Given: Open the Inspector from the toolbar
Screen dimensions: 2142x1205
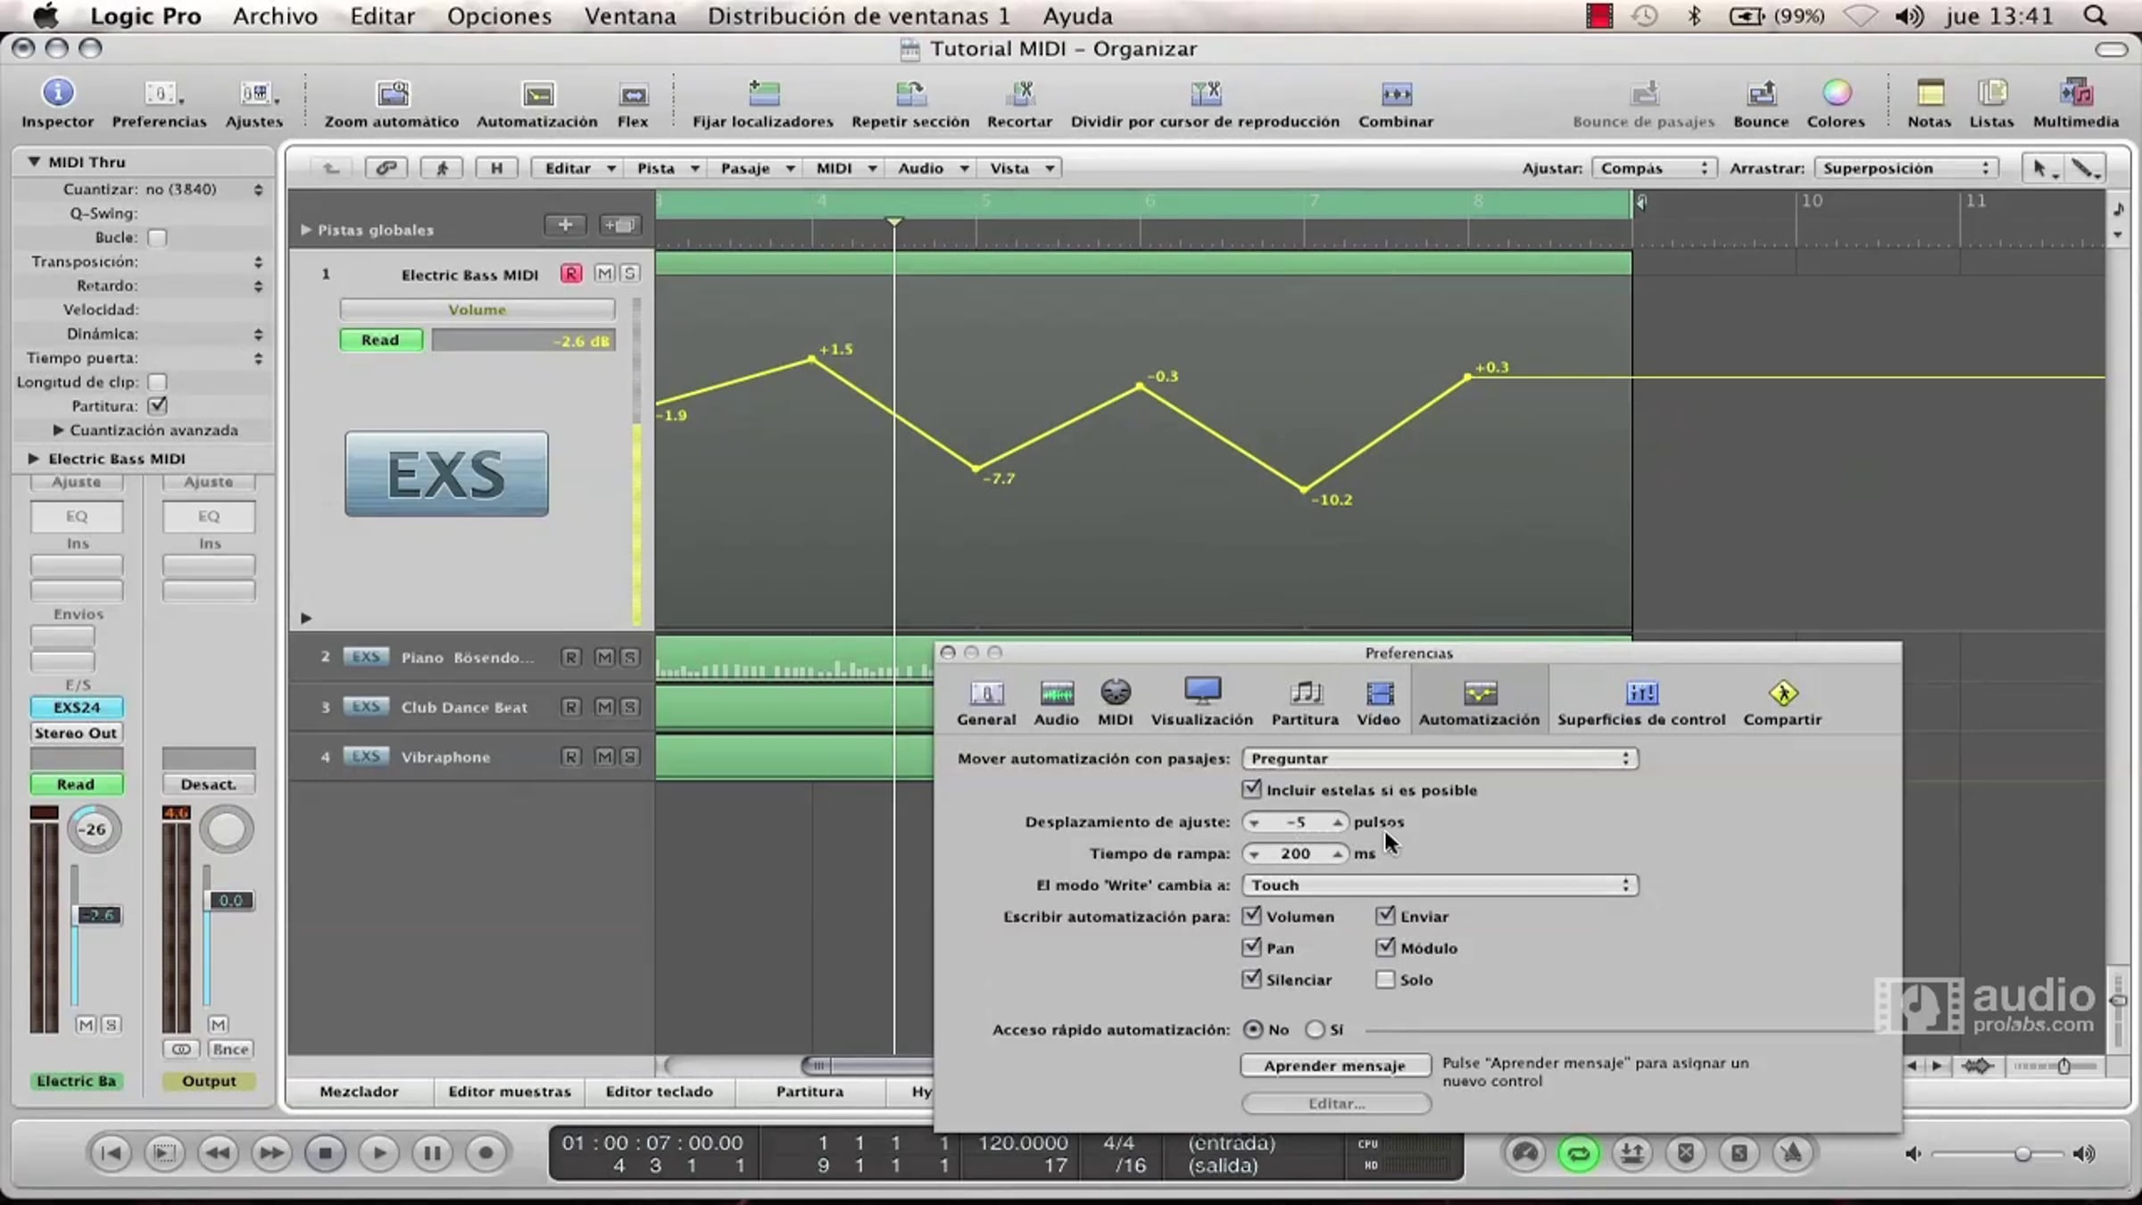Looking at the screenshot, I should coord(57,94).
